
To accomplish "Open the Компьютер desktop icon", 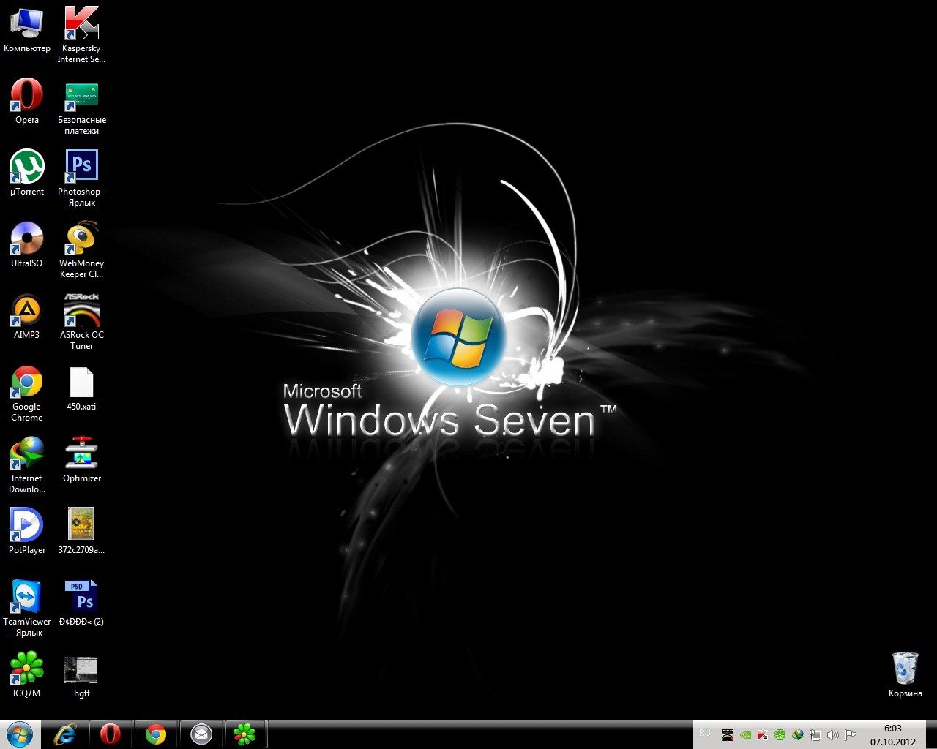I will pyautogui.click(x=27, y=30).
